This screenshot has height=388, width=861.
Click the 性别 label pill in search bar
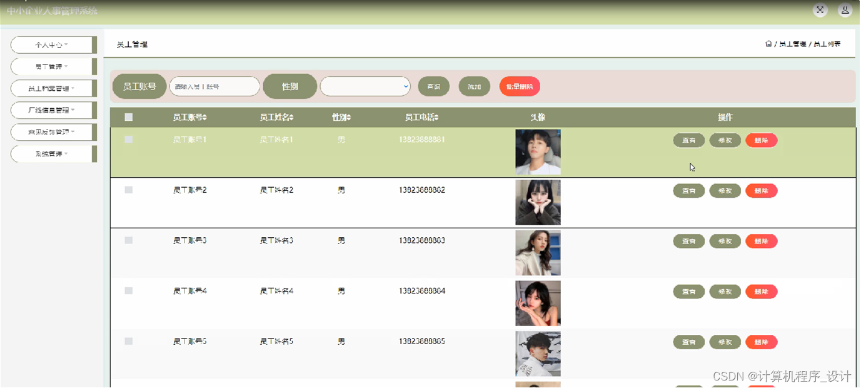pyautogui.click(x=290, y=86)
